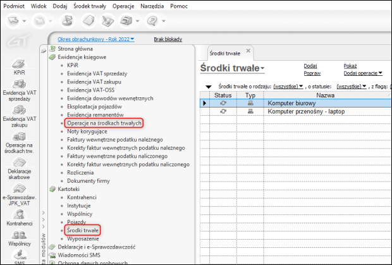Viewport: 392px width, 265px height.
Task: Open Ewidencja VAT-OSS tree item
Action: (91, 90)
